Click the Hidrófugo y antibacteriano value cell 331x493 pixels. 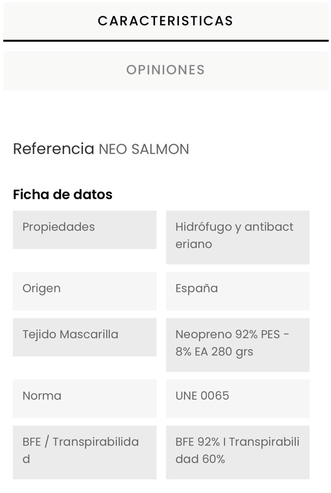(237, 237)
